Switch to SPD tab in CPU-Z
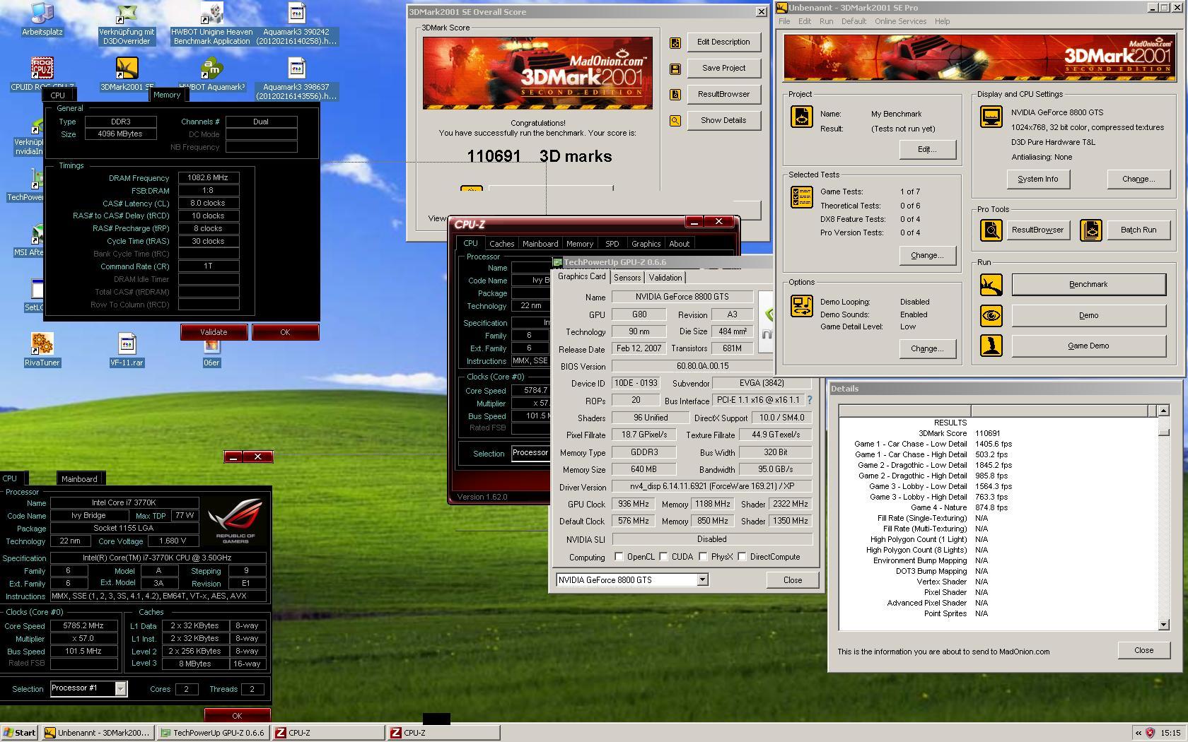This screenshot has width=1188, height=742. (x=612, y=244)
